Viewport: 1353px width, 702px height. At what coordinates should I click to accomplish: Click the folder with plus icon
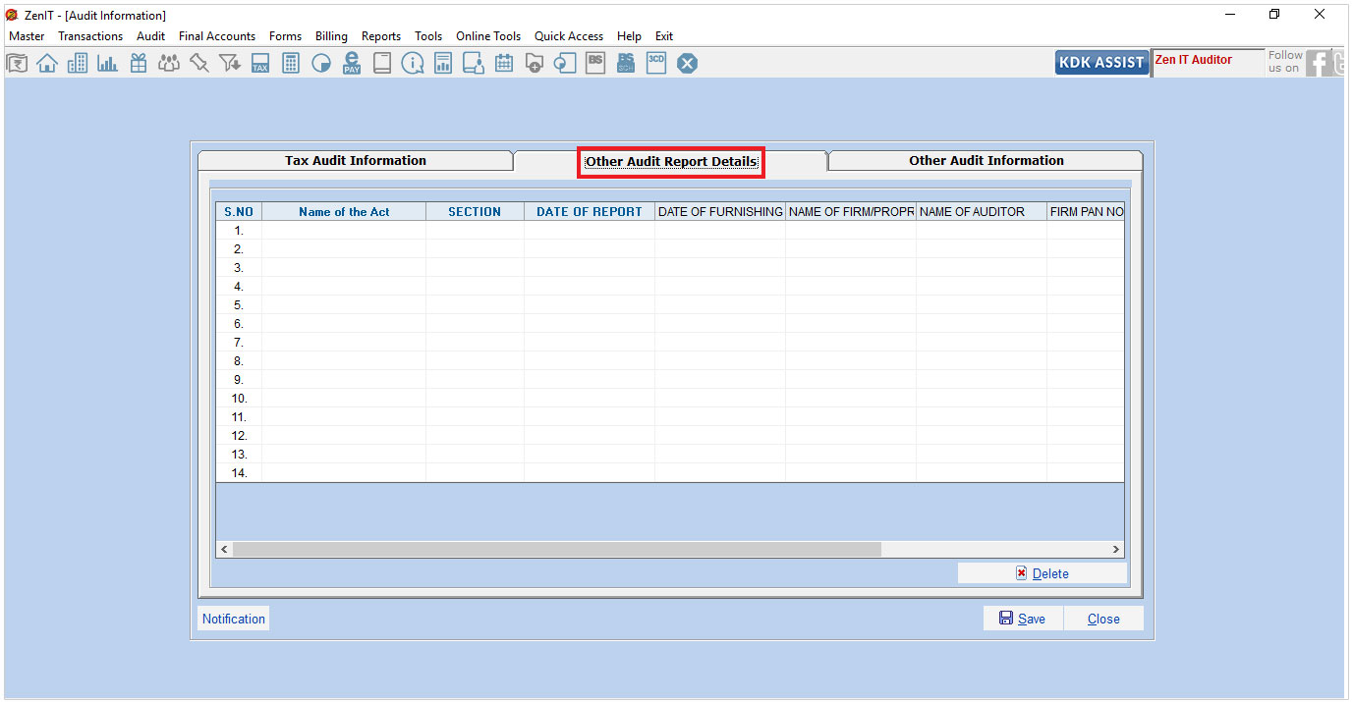[535, 64]
